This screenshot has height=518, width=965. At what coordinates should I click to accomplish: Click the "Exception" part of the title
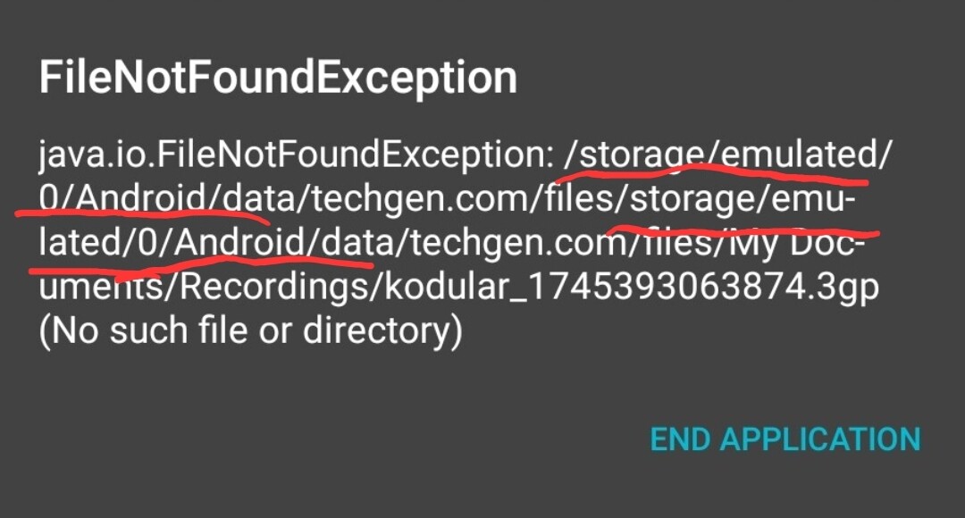[x=412, y=79]
